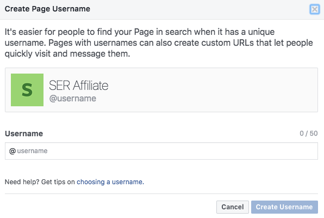Select the SER Affiliate preview card
The image size is (324, 218).
tap(161, 90)
